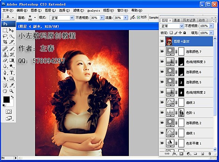219x162 pixels.
Task: Choose the Eraser tool
Action: pyautogui.click(x=5, y=60)
